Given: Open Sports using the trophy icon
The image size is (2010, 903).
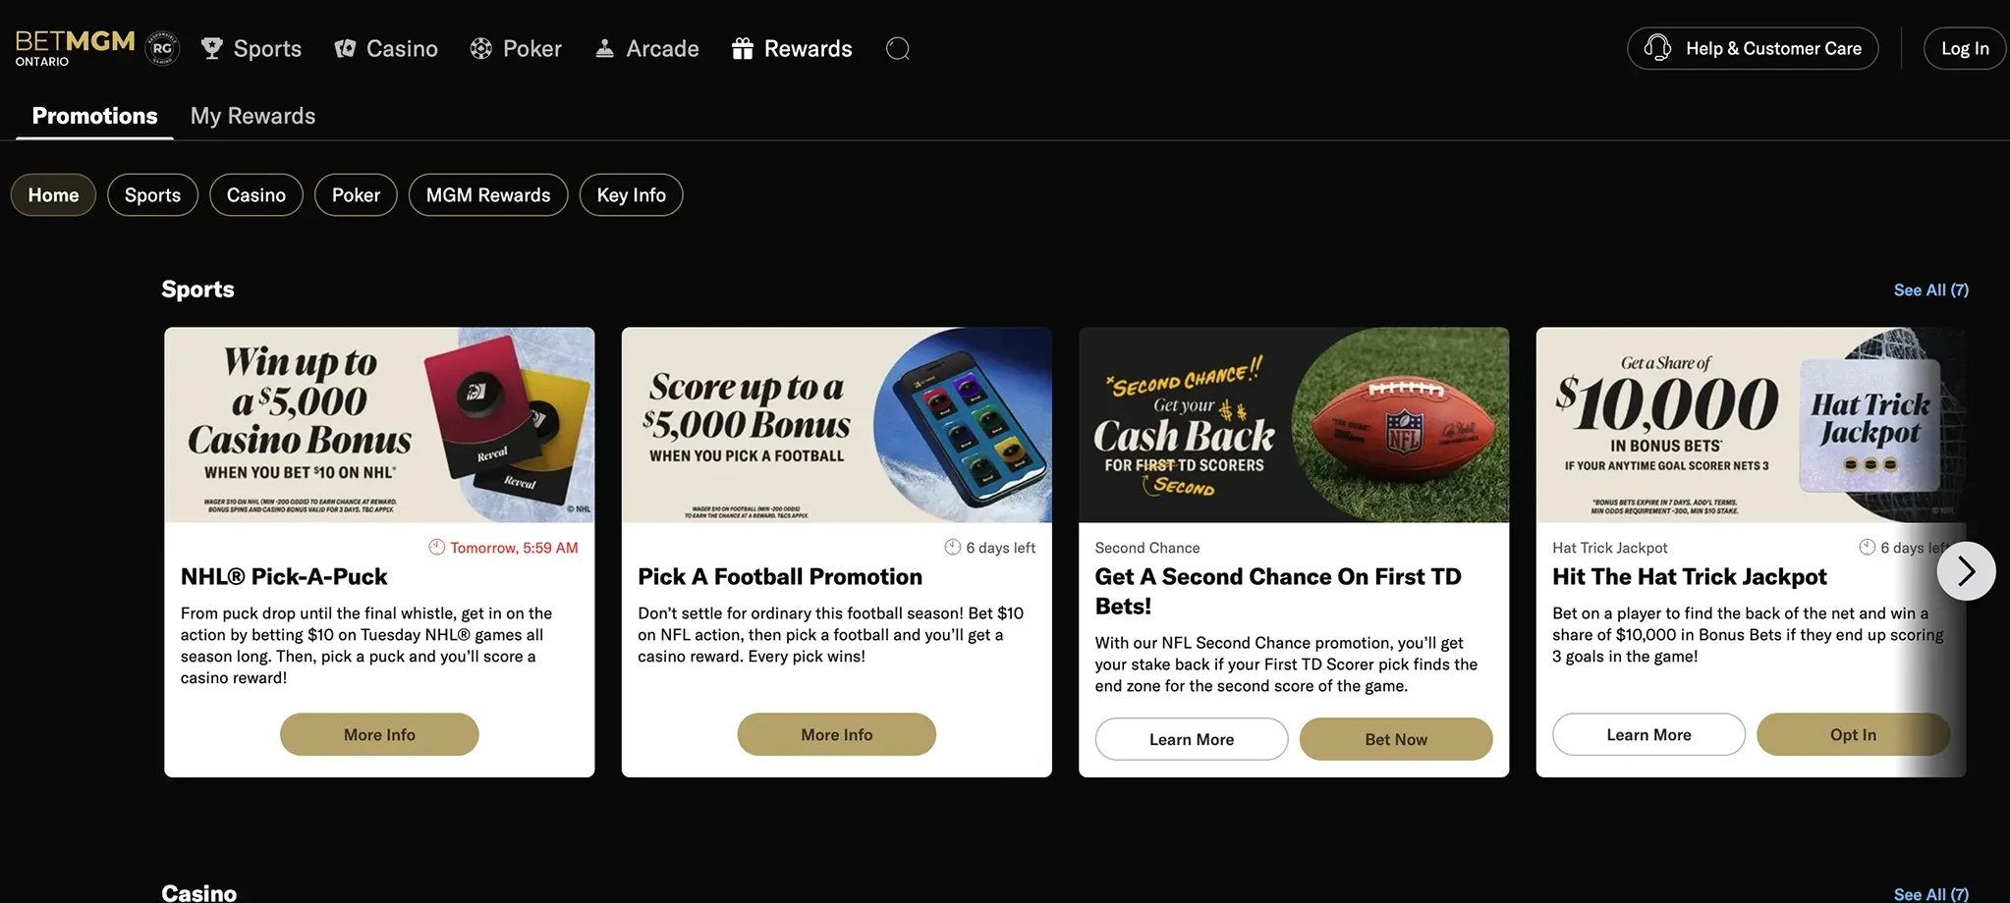Looking at the screenshot, I should coord(211,47).
